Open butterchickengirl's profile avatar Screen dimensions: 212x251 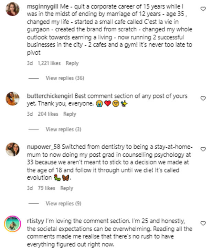pos(12,98)
